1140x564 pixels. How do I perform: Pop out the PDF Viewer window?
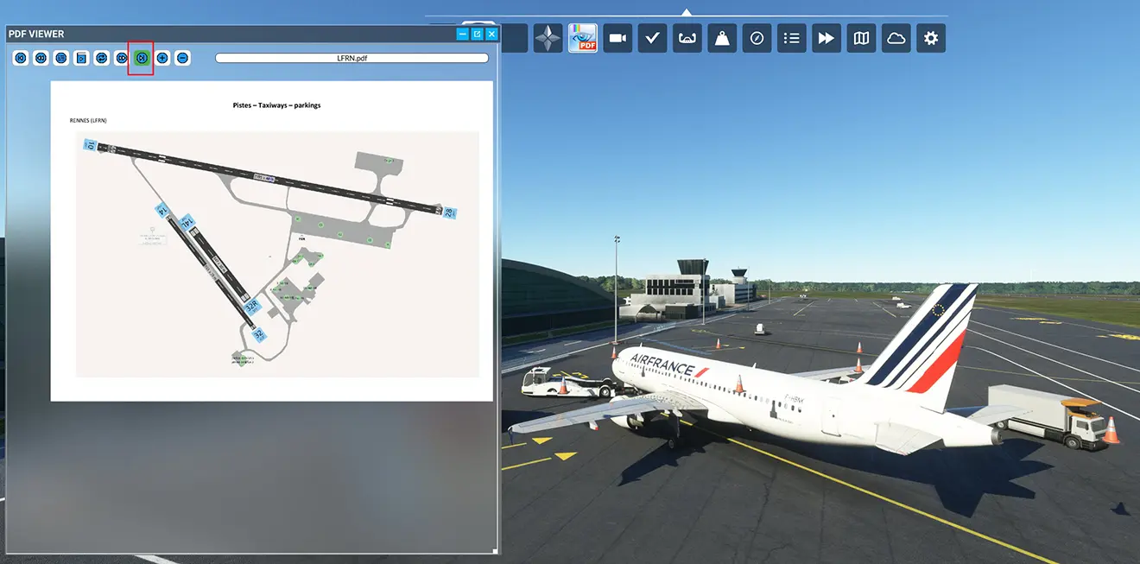(x=477, y=34)
